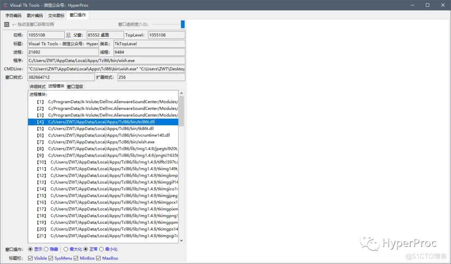Click the 程序 path field
This screenshot has width=451, height=264.
(106, 61)
